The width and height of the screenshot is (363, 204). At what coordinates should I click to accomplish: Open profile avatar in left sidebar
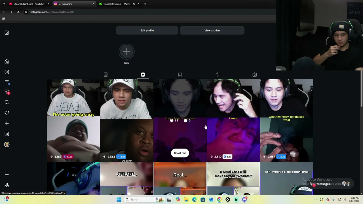click(7, 144)
